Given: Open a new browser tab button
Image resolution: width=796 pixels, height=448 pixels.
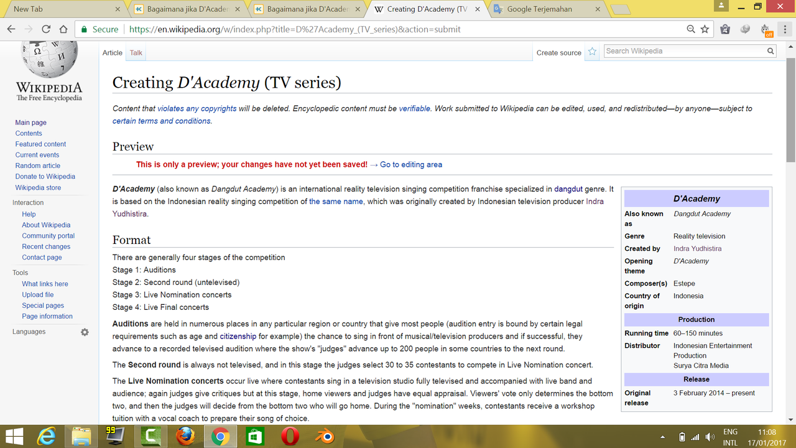Looking at the screenshot, I should (x=620, y=9).
